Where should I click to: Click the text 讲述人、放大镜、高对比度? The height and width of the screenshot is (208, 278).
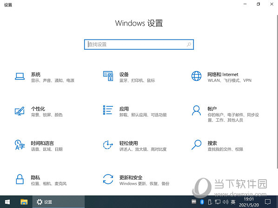[x=143, y=149]
